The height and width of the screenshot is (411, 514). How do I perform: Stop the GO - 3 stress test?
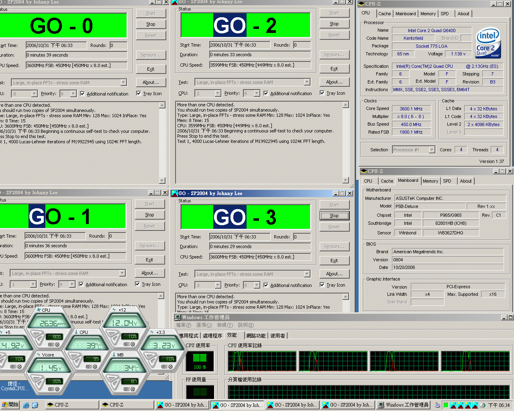point(334,216)
